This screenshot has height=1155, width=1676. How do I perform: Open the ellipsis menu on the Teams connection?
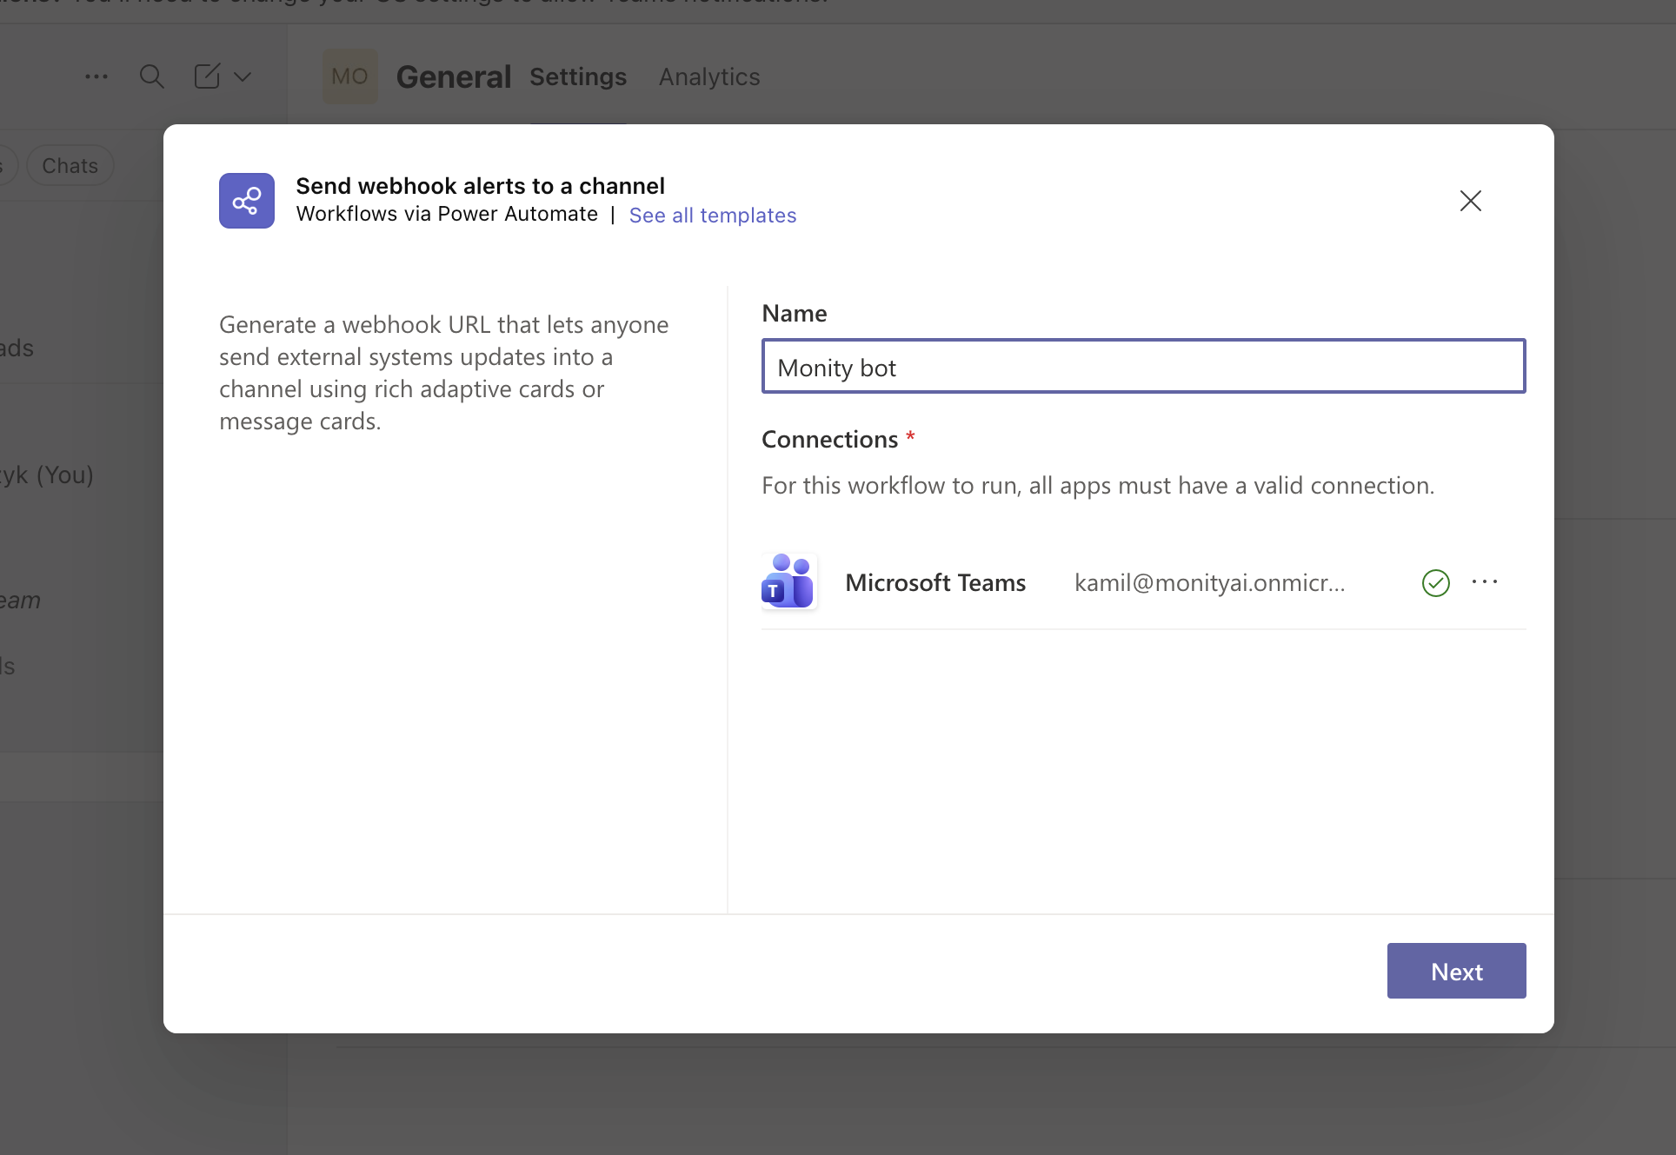click(1485, 582)
